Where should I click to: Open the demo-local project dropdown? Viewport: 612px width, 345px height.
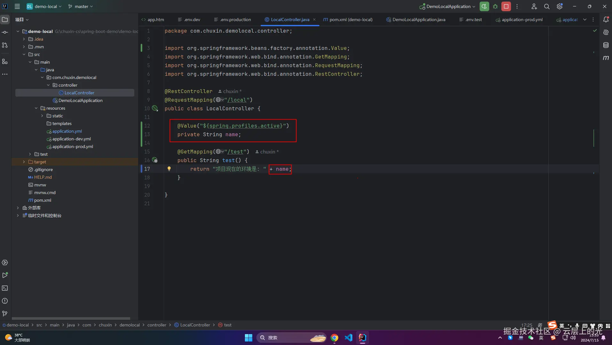pyautogui.click(x=44, y=6)
